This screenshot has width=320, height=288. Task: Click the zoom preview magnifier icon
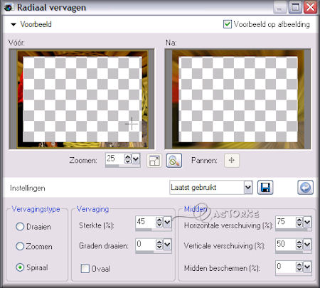(174, 161)
